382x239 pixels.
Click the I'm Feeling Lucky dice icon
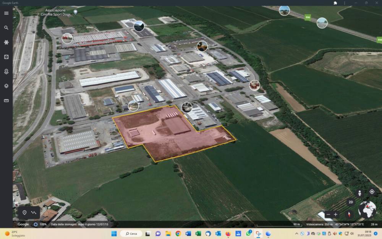(6, 57)
